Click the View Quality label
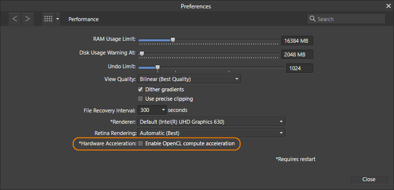This screenshot has width=394, height=190. pos(120,80)
